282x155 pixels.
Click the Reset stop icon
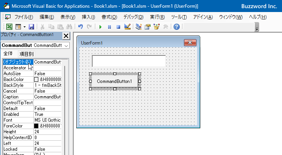click(x=118, y=27)
